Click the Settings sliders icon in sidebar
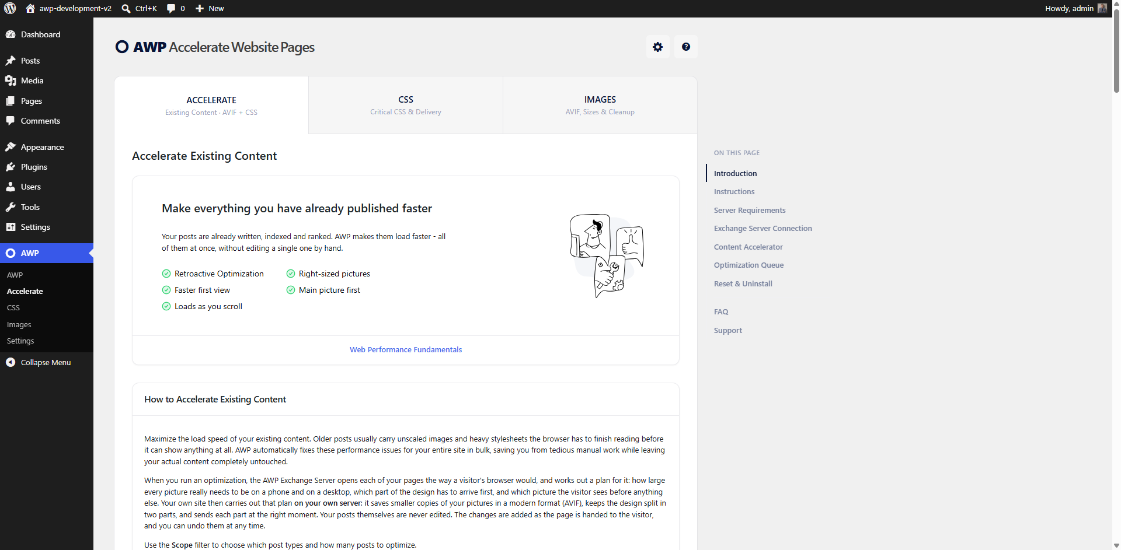 point(11,227)
